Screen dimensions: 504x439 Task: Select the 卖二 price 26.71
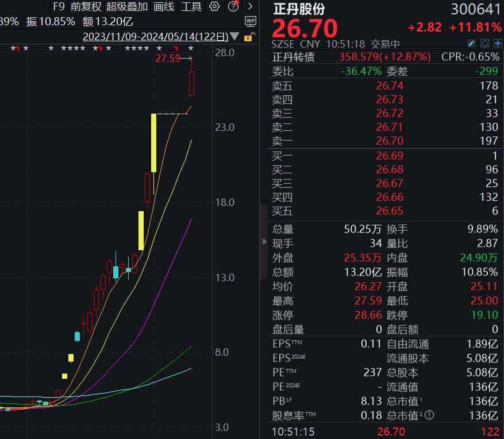390,127
